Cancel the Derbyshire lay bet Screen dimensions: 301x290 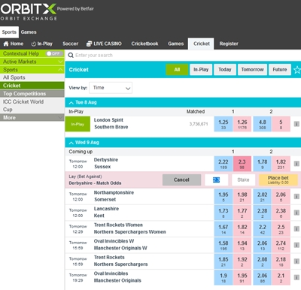181,180
